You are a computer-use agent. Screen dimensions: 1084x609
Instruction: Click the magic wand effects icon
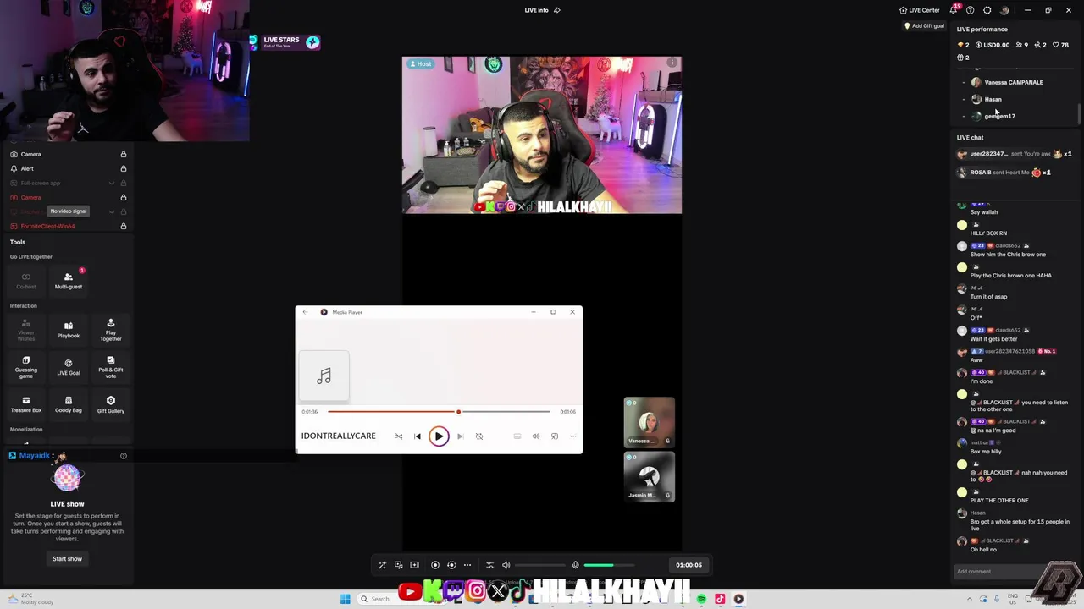(x=382, y=565)
